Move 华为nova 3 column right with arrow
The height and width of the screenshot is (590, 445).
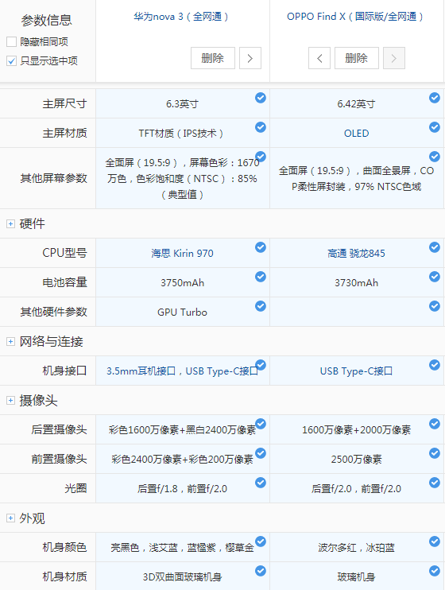(x=250, y=58)
